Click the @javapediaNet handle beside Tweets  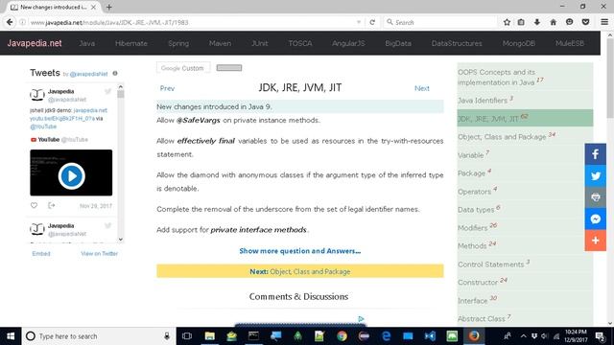tap(88, 74)
